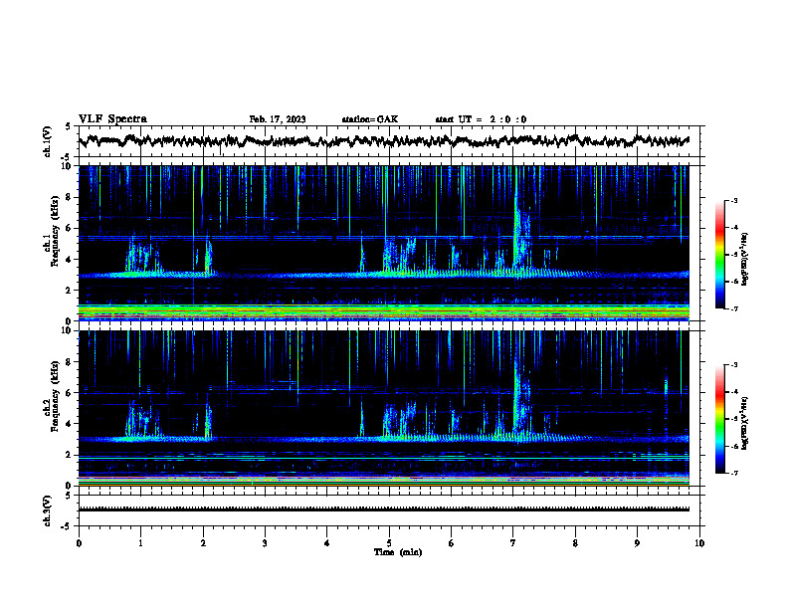Image resolution: width=788 pixels, height=609 pixels.
Task: Click the 9 minute tick on time axis
Action: tap(637, 543)
